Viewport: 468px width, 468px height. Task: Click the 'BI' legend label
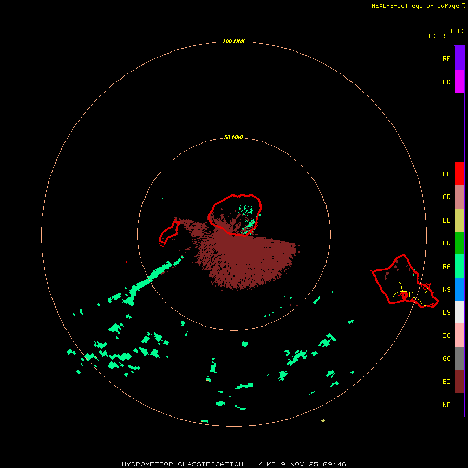point(447,382)
